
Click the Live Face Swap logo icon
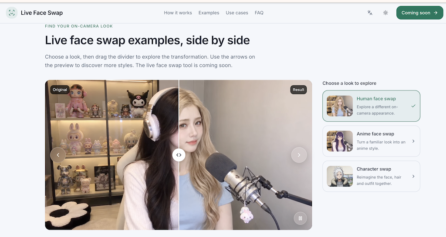coord(12,13)
